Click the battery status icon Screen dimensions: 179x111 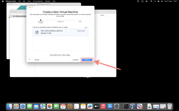tap(147, 1)
